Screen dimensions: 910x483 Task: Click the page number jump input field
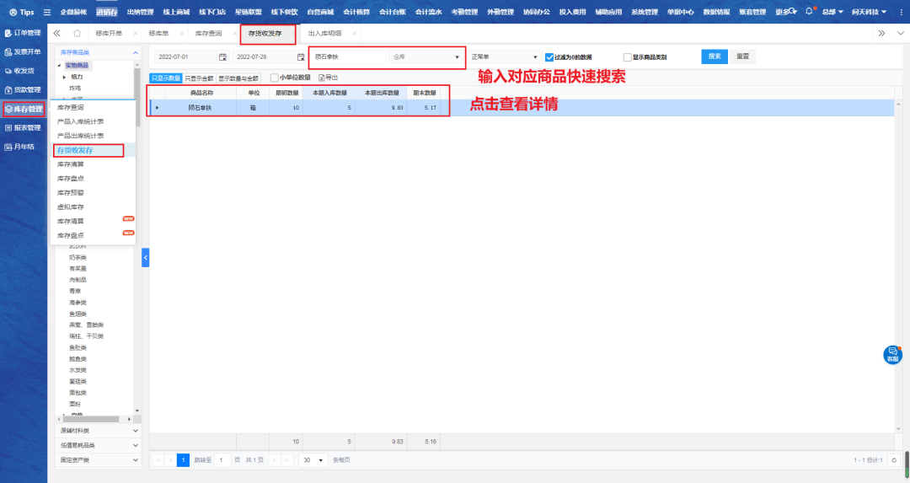222,460
